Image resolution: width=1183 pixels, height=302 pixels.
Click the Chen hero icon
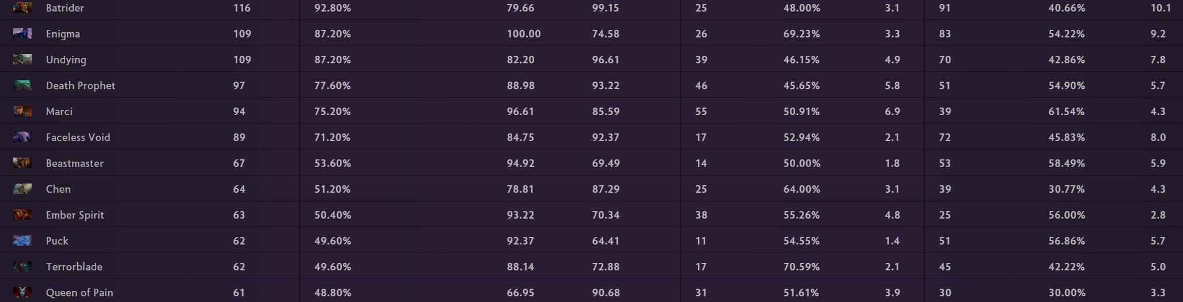(x=22, y=189)
